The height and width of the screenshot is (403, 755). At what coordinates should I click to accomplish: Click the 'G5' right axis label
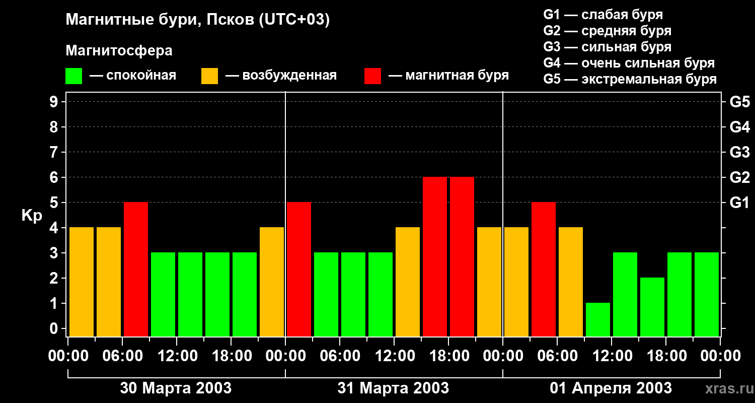740,102
